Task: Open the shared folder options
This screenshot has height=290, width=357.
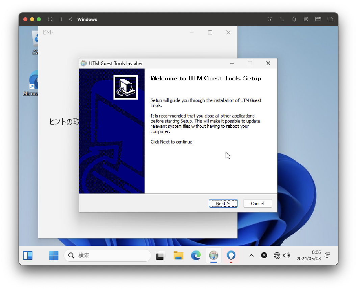Action: (x=318, y=19)
